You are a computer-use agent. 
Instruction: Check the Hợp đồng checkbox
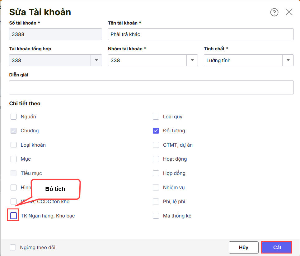pyautogui.click(x=156, y=173)
